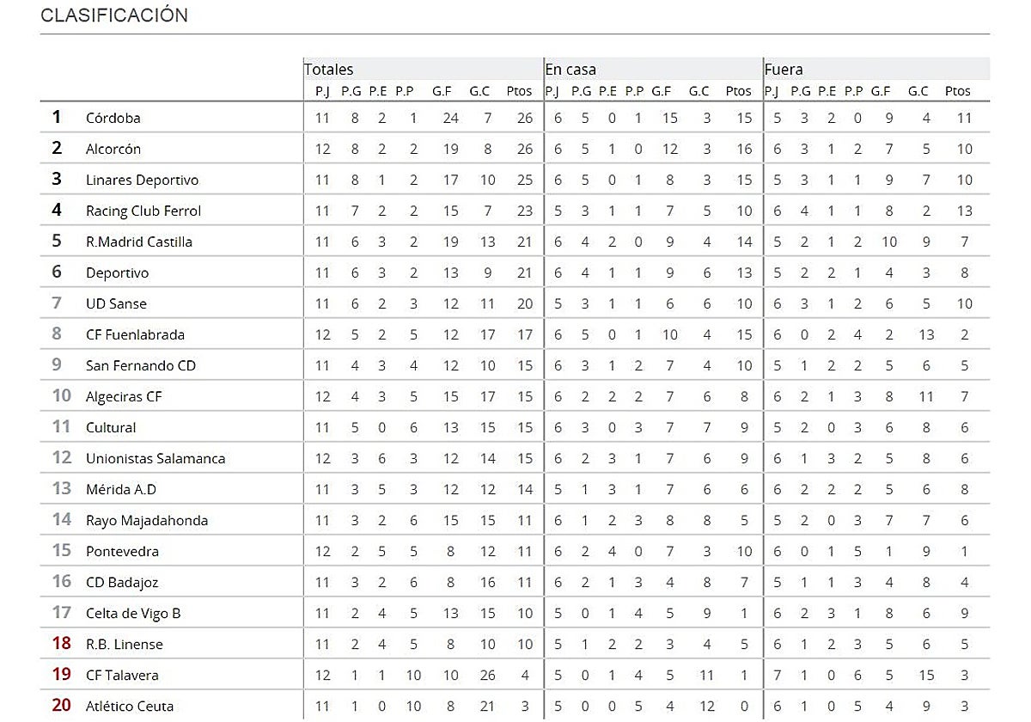Viewport: 1031px width, 722px height.
Task: Click the Totales section header
Action: tap(329, 70)
